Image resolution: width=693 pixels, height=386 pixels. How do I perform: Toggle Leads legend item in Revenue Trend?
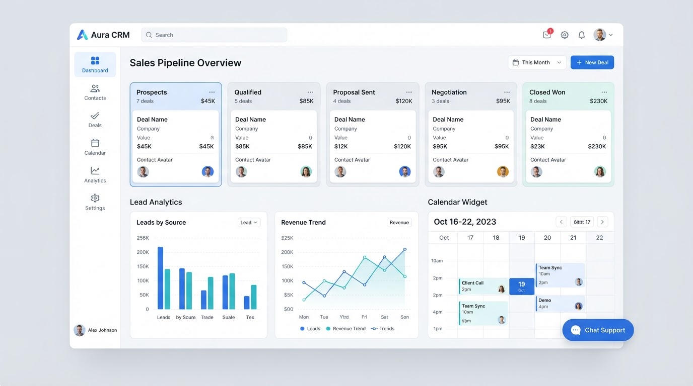click(x=310, y=329)
